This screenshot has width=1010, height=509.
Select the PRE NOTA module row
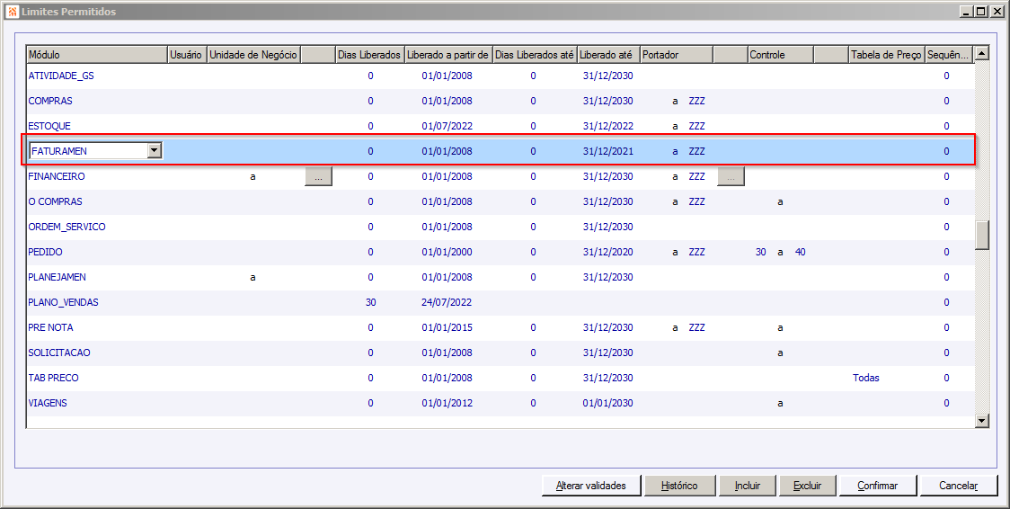(500, 327)
